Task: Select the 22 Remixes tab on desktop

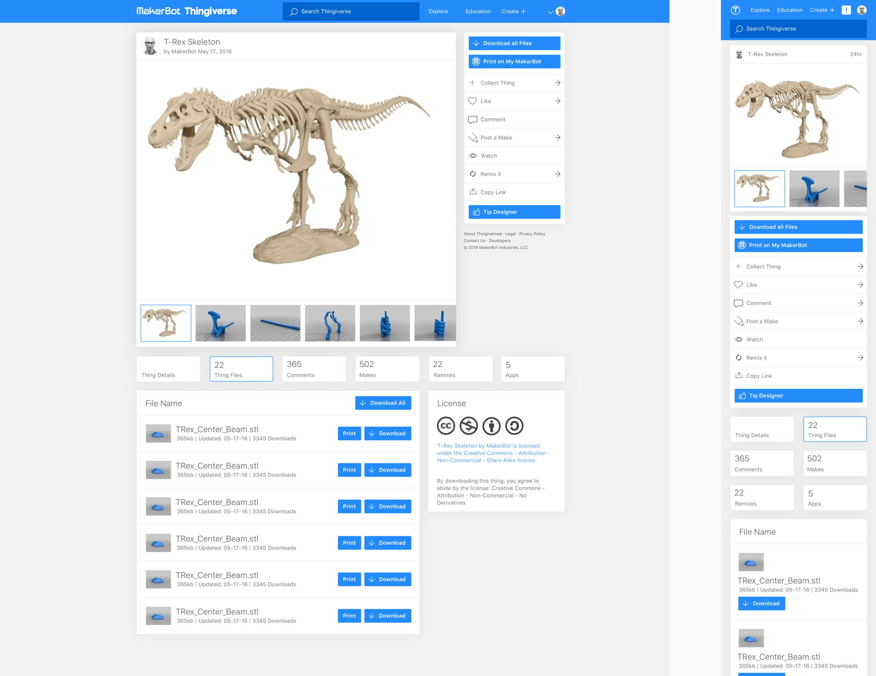Action: 460,369
